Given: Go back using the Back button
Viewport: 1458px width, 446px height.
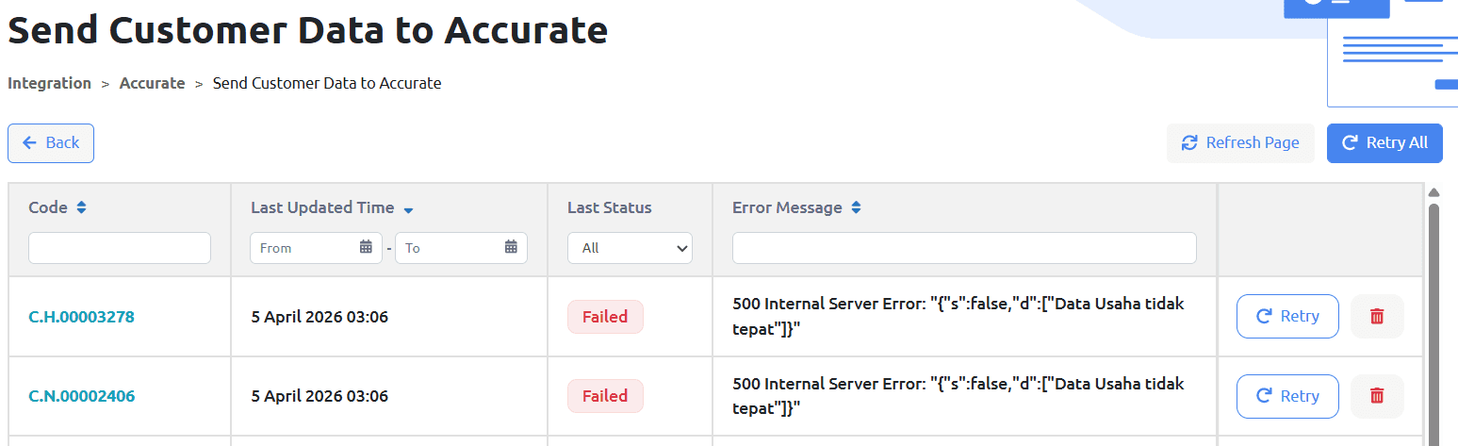Looking at the screenshot, I should (51, 143).
